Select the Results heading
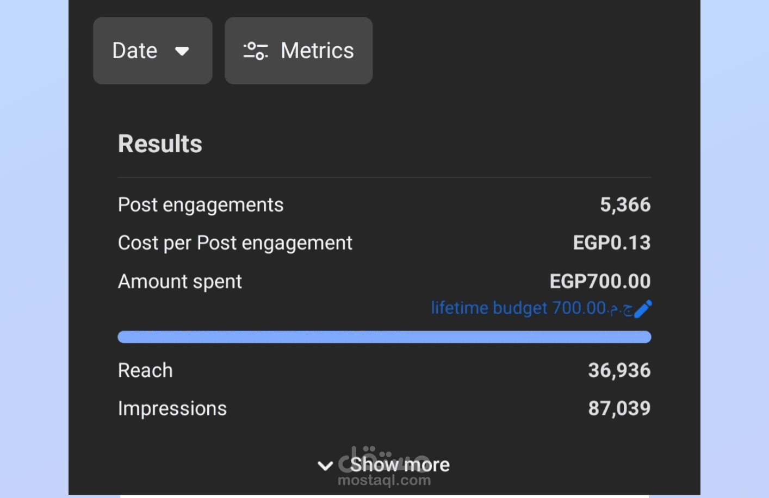The image size is (769, 498). tap(160, 144)
